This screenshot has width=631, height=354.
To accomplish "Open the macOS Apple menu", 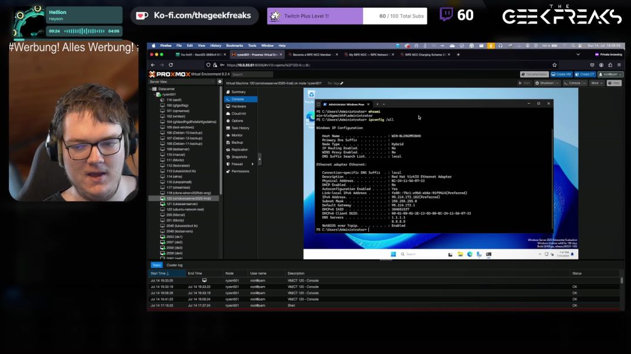I will 153,46.
